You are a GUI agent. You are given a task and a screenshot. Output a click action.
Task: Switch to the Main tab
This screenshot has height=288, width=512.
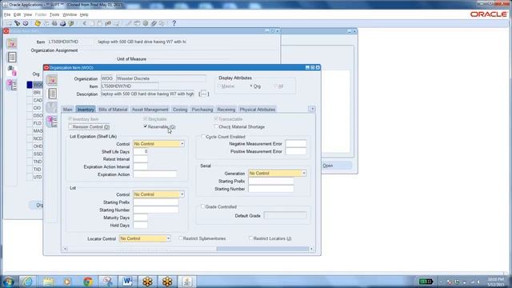(x=67, y=110)
